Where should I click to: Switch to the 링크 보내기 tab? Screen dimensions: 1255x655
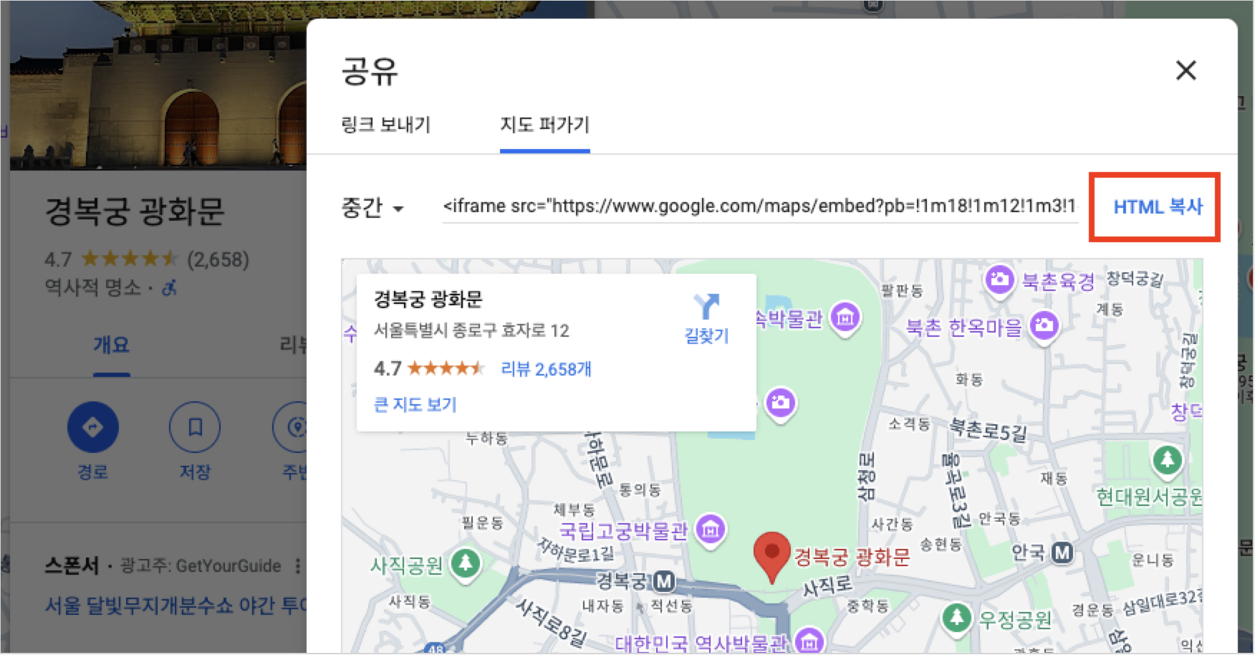click(x=385, y=125)
